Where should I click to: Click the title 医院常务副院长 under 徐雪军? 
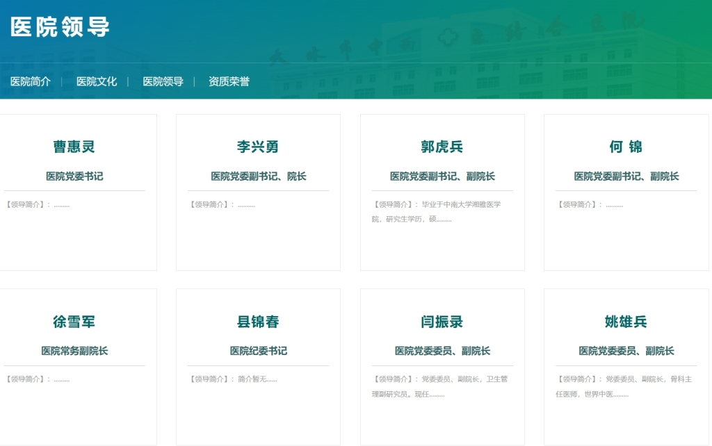coord(74,352)
